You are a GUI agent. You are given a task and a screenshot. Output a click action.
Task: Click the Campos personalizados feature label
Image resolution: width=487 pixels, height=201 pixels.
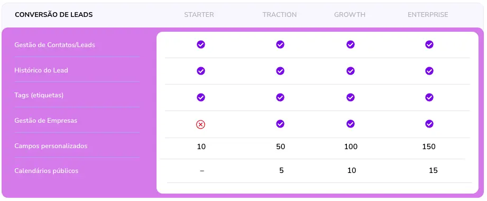coord(51,145)
